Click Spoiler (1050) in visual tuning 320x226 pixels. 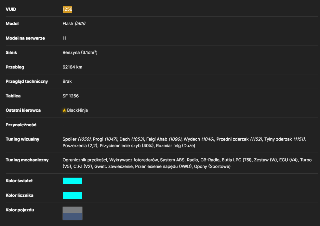coord(76,139)
